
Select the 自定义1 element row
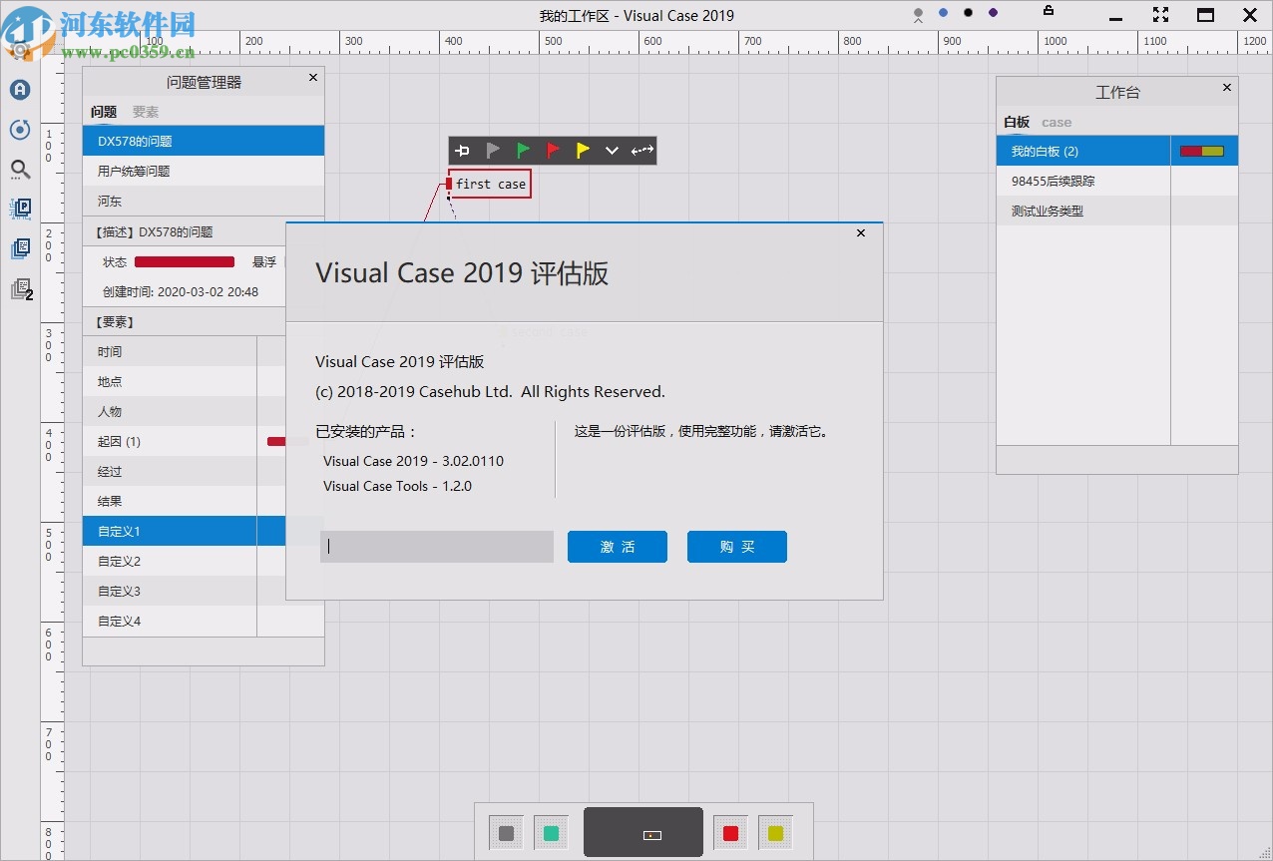pyautogui.click(x=170, y=531)
